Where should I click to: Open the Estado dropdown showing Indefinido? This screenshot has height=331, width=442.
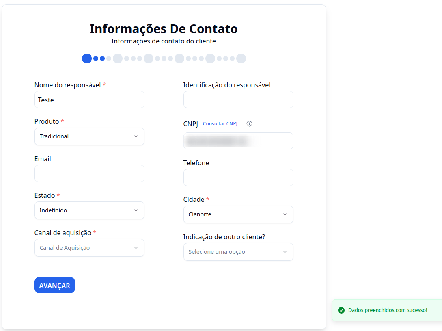[89, 210]
